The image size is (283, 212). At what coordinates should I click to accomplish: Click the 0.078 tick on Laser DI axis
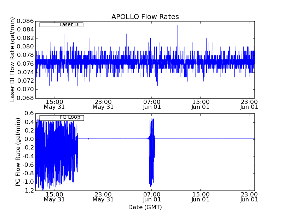pos(25,55)
